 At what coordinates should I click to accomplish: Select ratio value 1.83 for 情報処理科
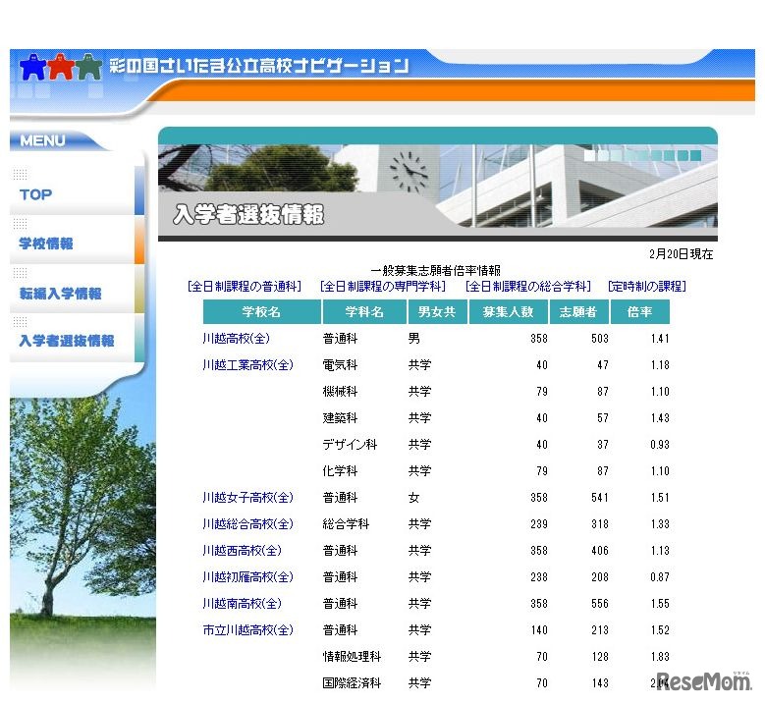tap(660, 657)
